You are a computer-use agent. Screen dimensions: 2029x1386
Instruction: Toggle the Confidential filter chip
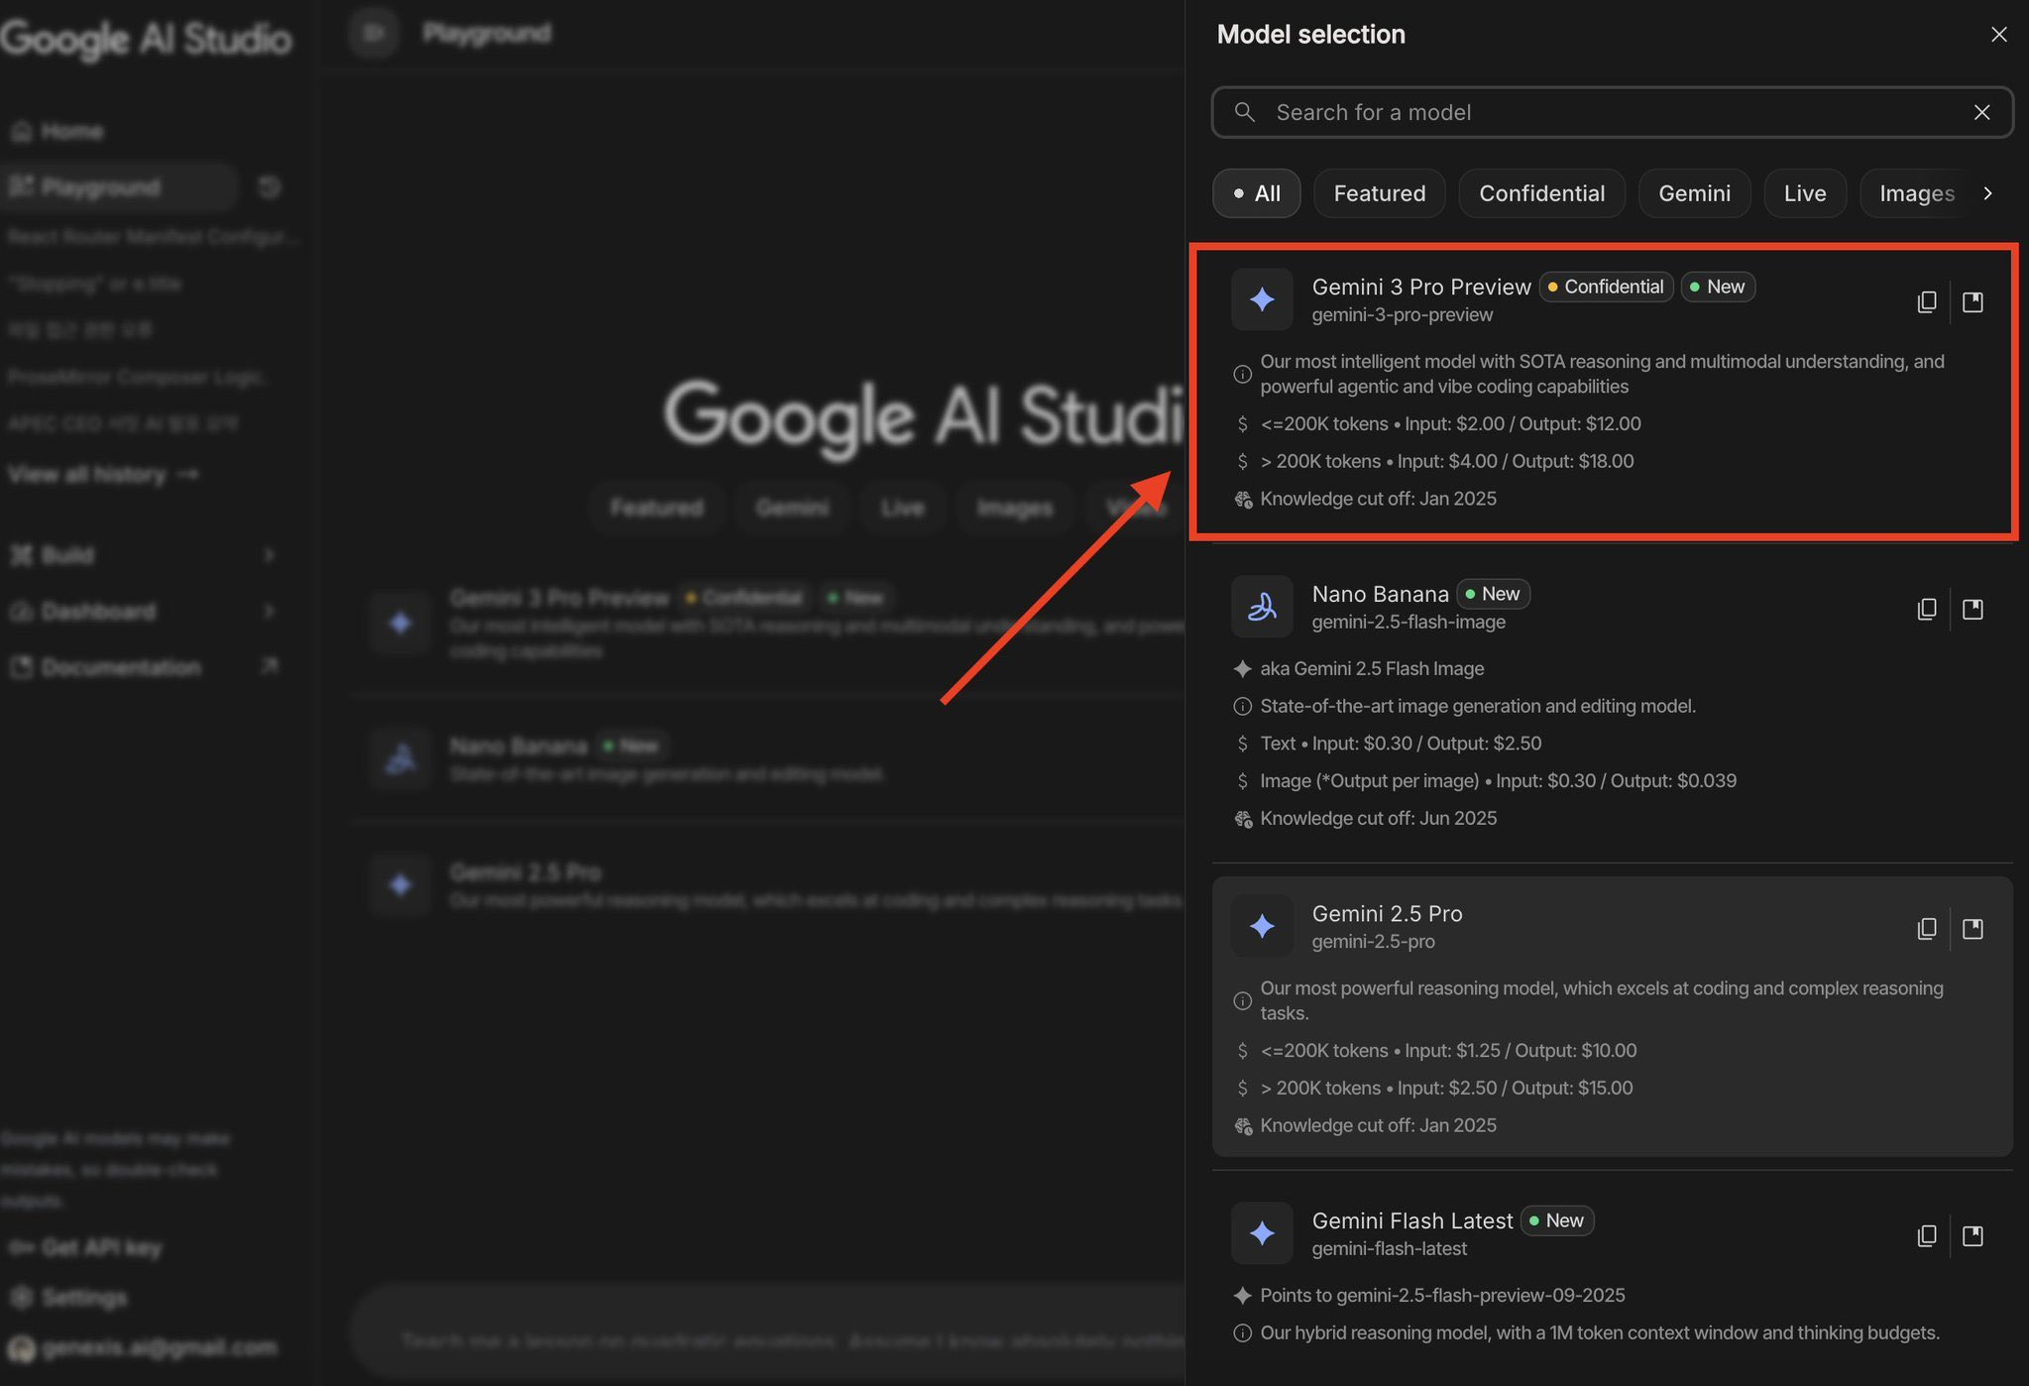1541,193
